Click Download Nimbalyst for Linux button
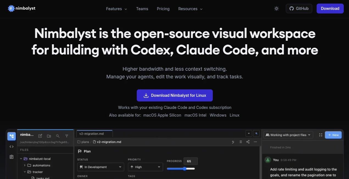This screenshot has height=179, width=349. tap(175, 95)
